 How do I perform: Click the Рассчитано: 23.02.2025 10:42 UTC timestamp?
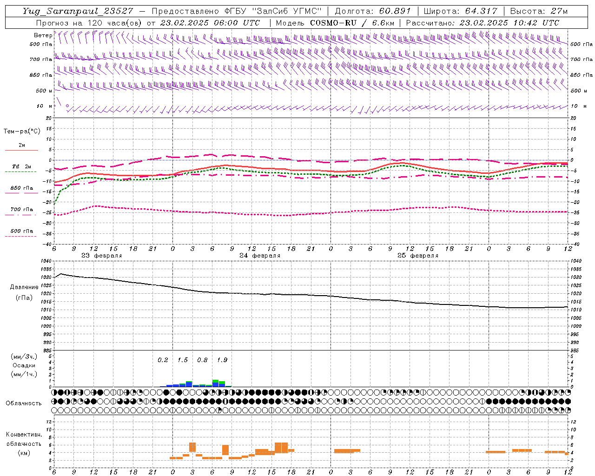click(x=483, y=22)
